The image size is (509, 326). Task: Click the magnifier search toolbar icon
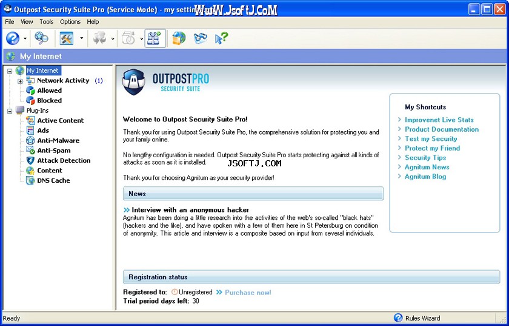42,38
